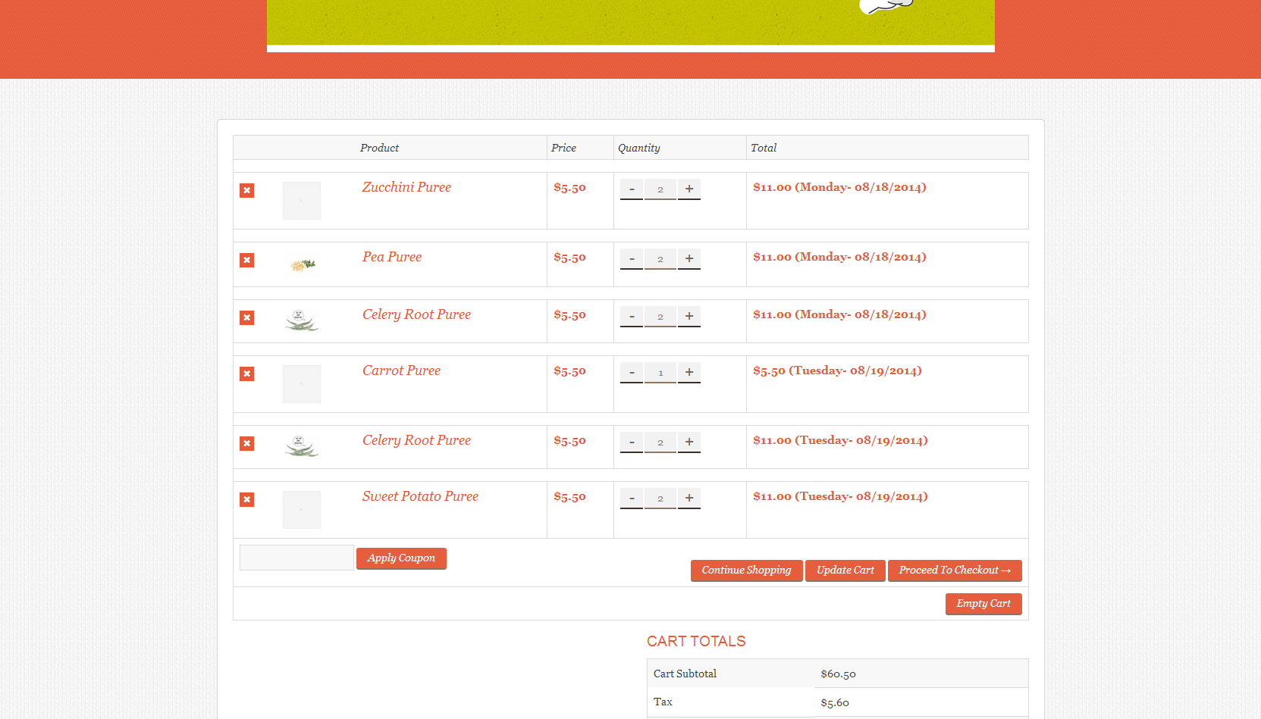The height and width of the screenshot is (719, 1261).
Task: Open the Pea Puree product link
Action: [x=392, y=257]
